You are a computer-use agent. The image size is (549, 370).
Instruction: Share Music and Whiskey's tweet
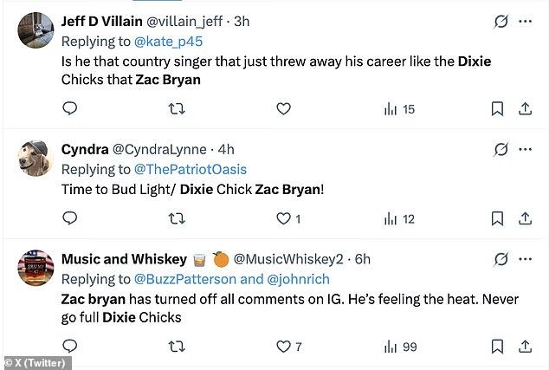[x=525, y=347]
